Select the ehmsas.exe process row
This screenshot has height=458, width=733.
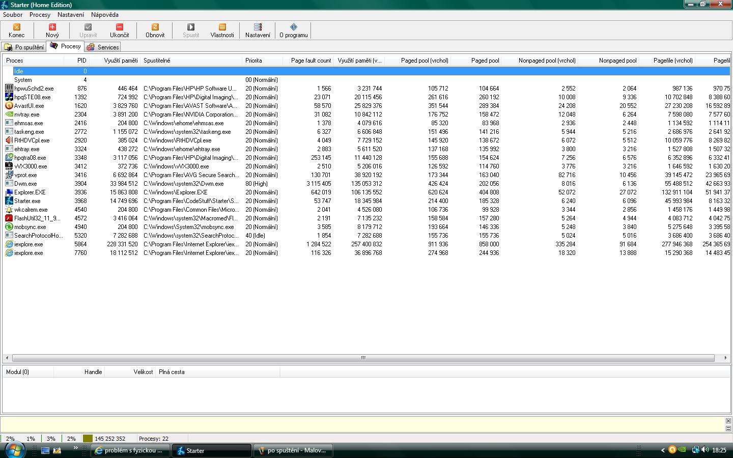pyautogui.click(x=366, y=123)
